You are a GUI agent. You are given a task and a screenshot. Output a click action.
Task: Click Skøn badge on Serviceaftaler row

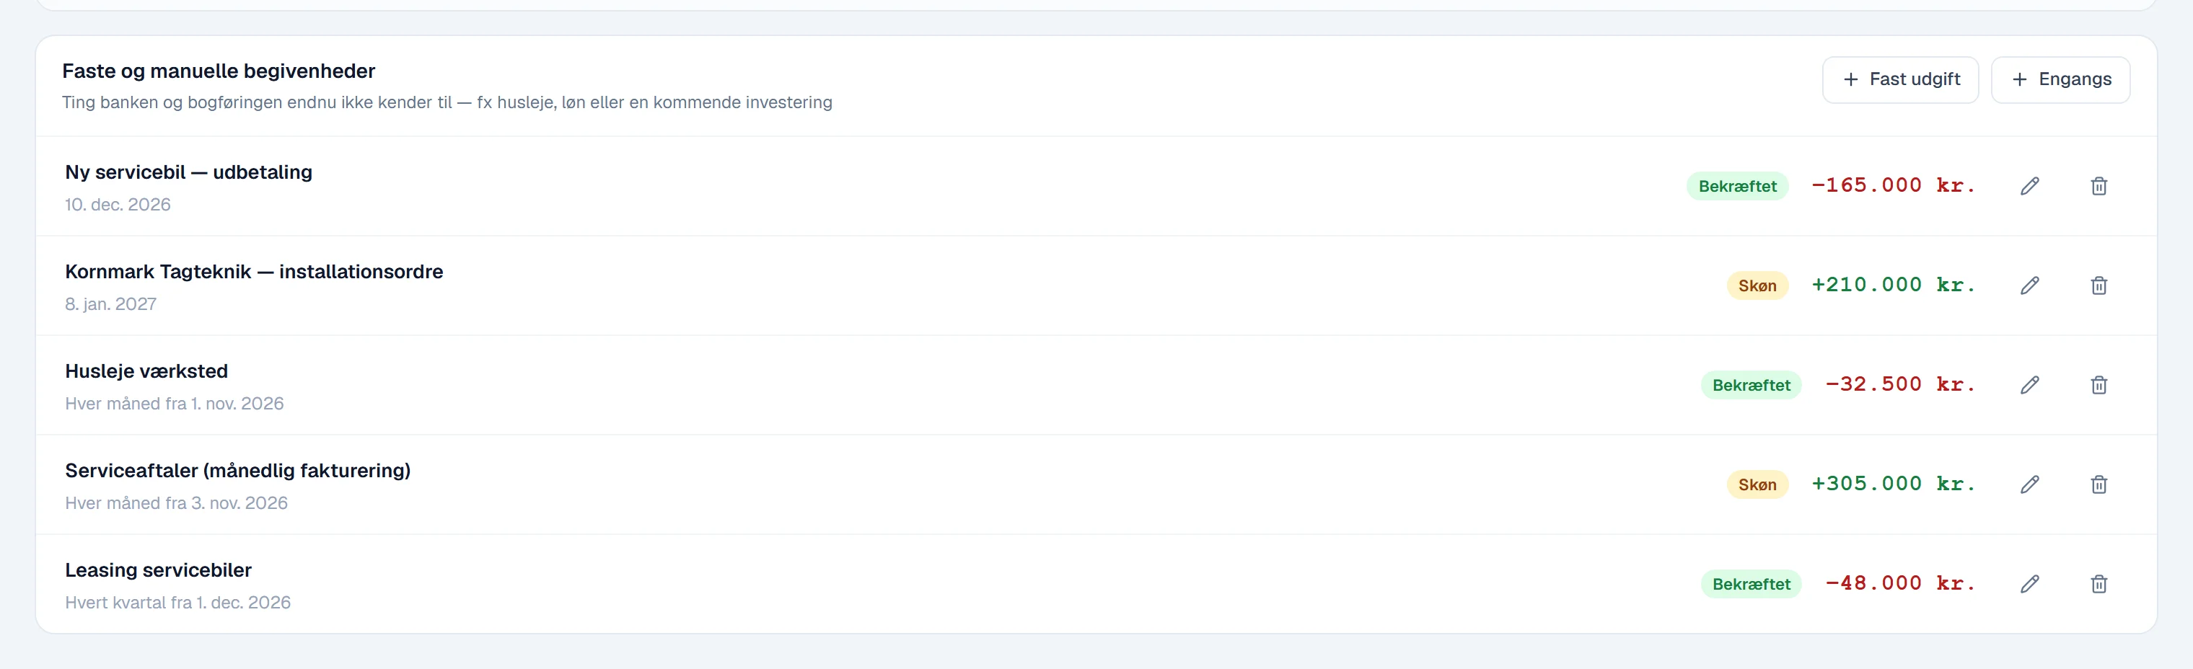point(1757,485)
